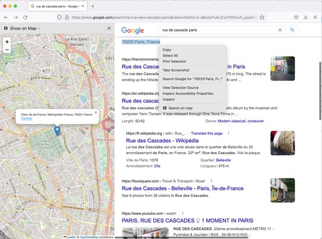The image size is (322, 239).
Task: Focus the browser address bar
Action: 164,18
